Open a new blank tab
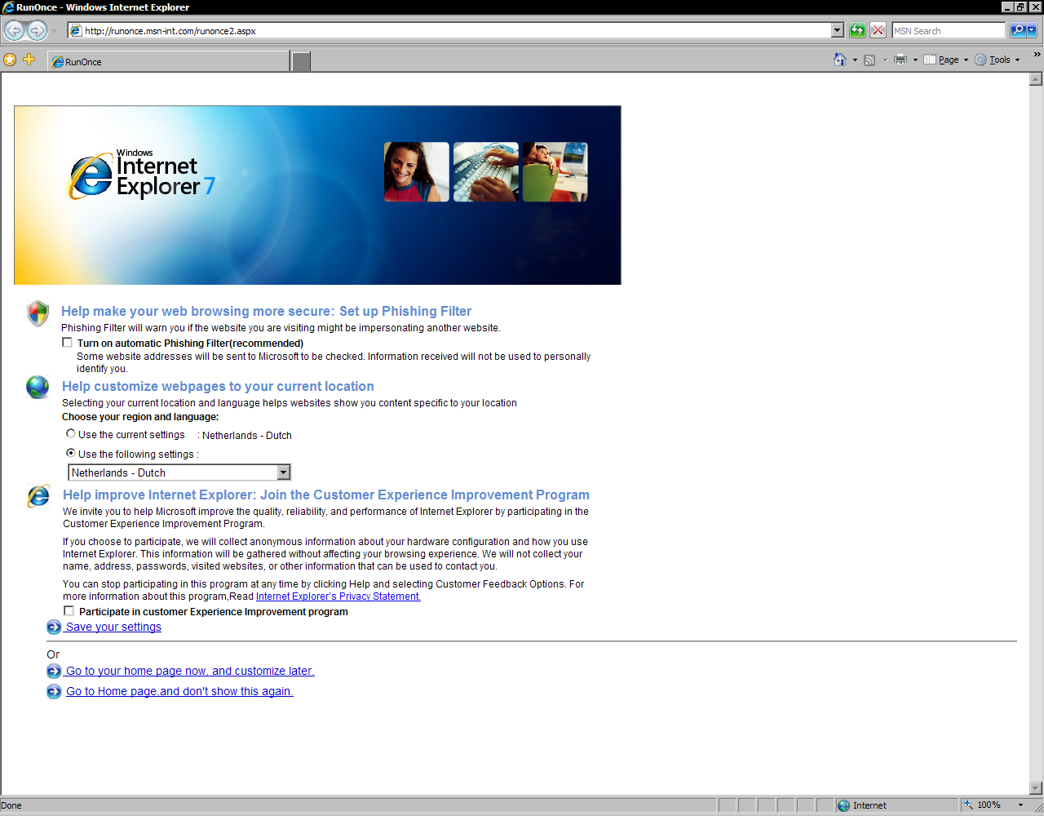1044x816 pixels. [x=301, y=61]
